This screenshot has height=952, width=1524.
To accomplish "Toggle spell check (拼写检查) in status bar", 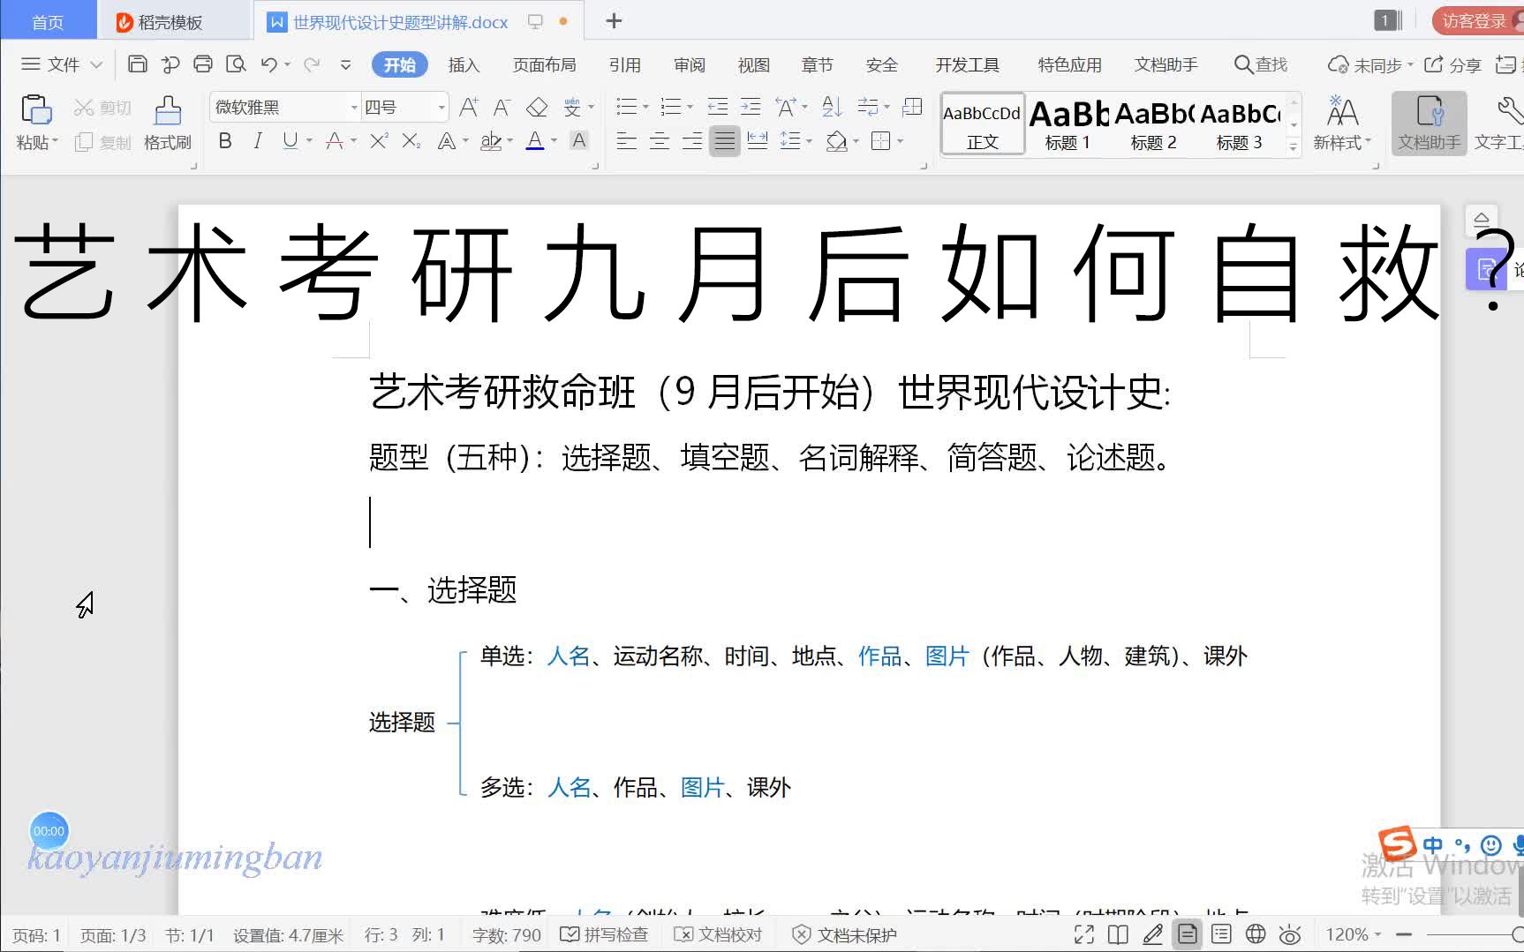I will tap(605, 934).
